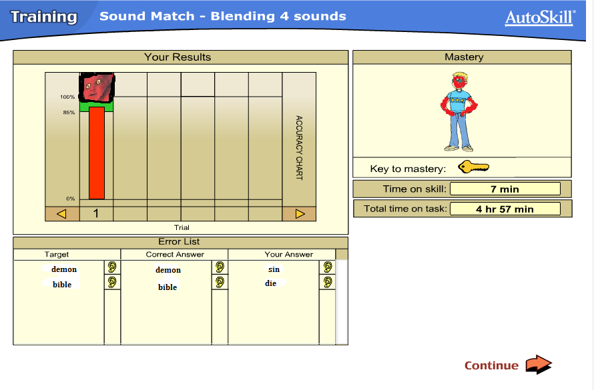Click the 100% axis label
The height and width of the screenshot is (390, 594).
coord(67,97)
